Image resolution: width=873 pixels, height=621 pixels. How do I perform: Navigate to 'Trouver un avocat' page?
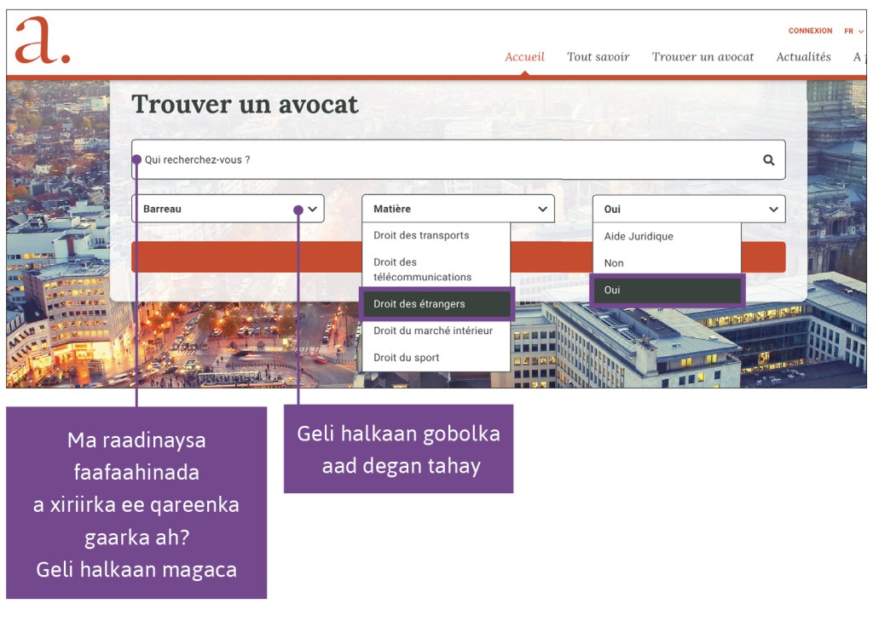(x=702, y=56)
